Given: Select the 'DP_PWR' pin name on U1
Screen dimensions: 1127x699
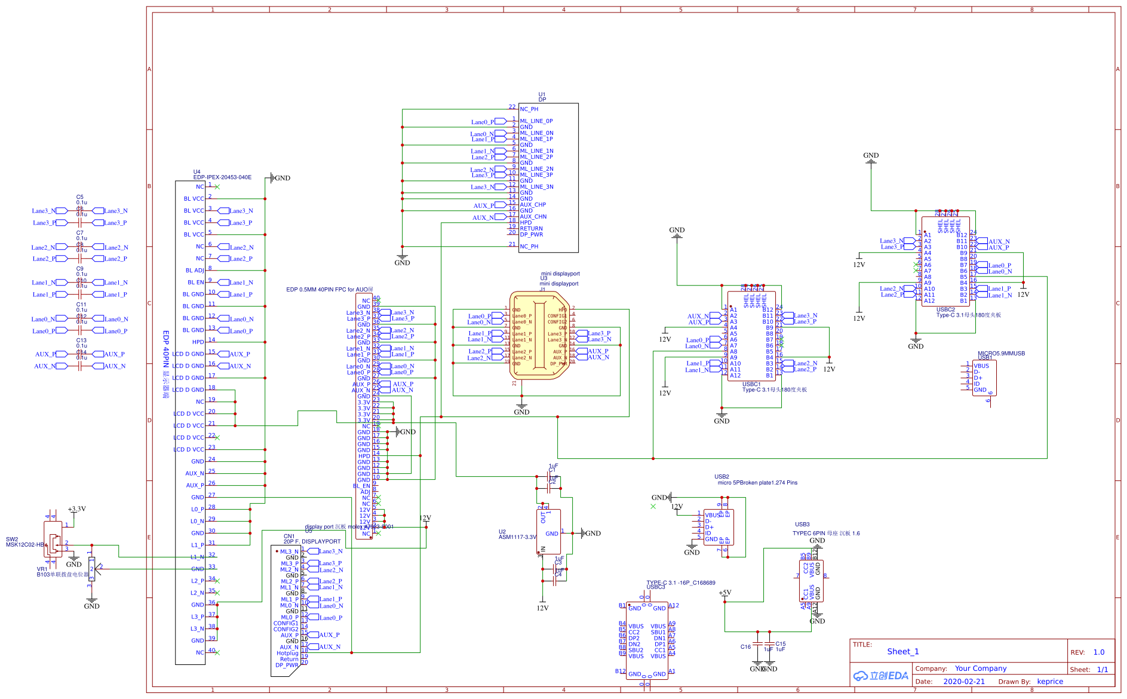Looking at the screenshot, I should (532, 235).
